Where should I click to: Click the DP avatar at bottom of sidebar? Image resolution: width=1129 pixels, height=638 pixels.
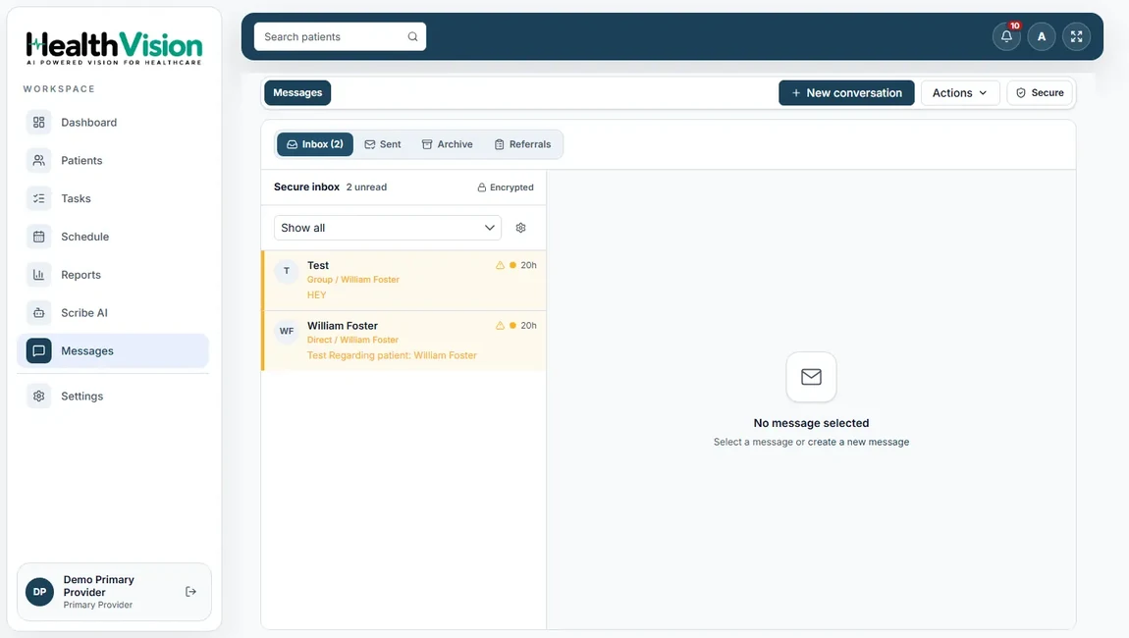click(x=39, y=592)
